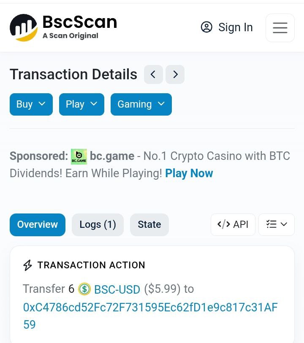Go to previous transaction arrow
304x343 pixels.
pos(153,75)
